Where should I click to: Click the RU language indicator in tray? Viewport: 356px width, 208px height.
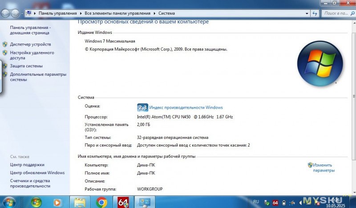[x=256, y=202]
